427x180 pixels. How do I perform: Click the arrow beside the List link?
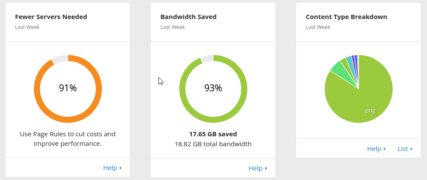(x=411, y=149)
